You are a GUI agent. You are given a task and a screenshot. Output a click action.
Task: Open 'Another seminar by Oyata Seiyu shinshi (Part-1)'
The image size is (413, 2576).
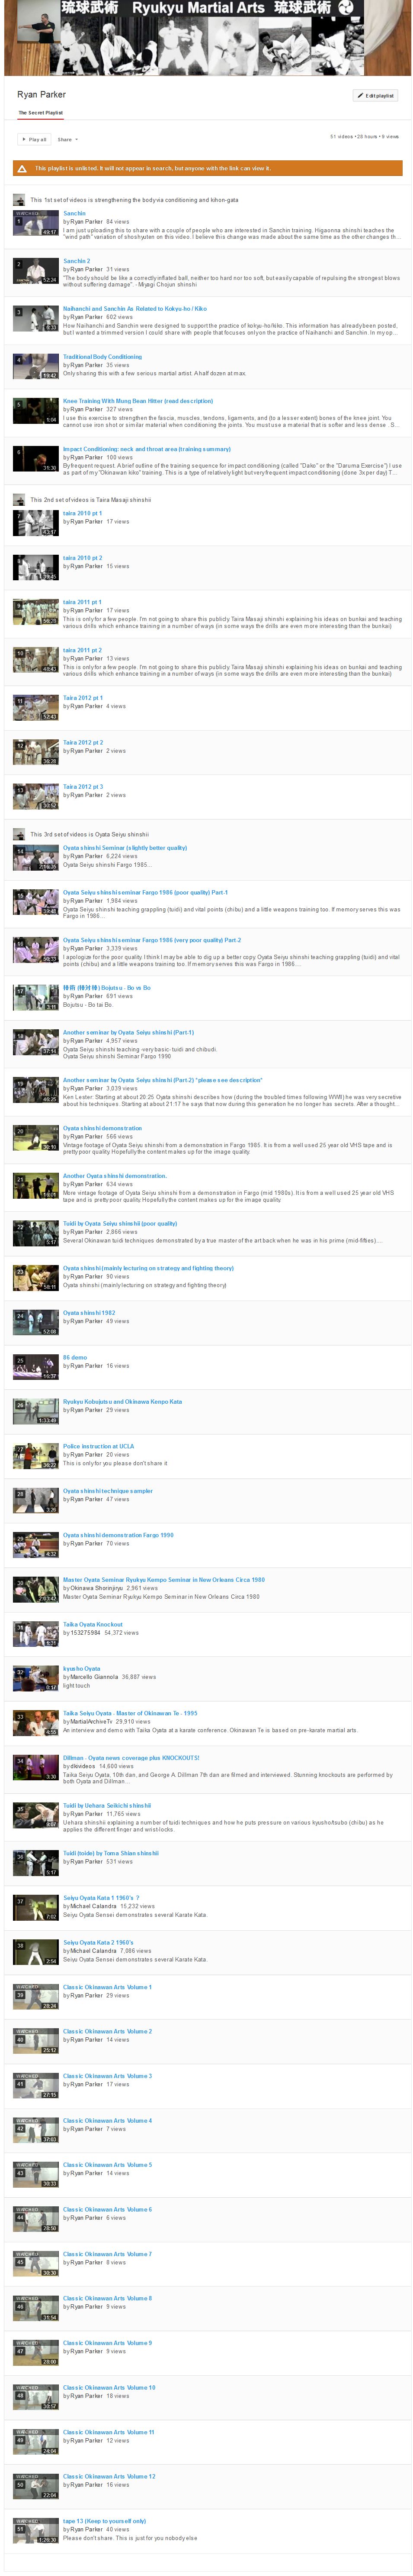tap(129, 1032)
